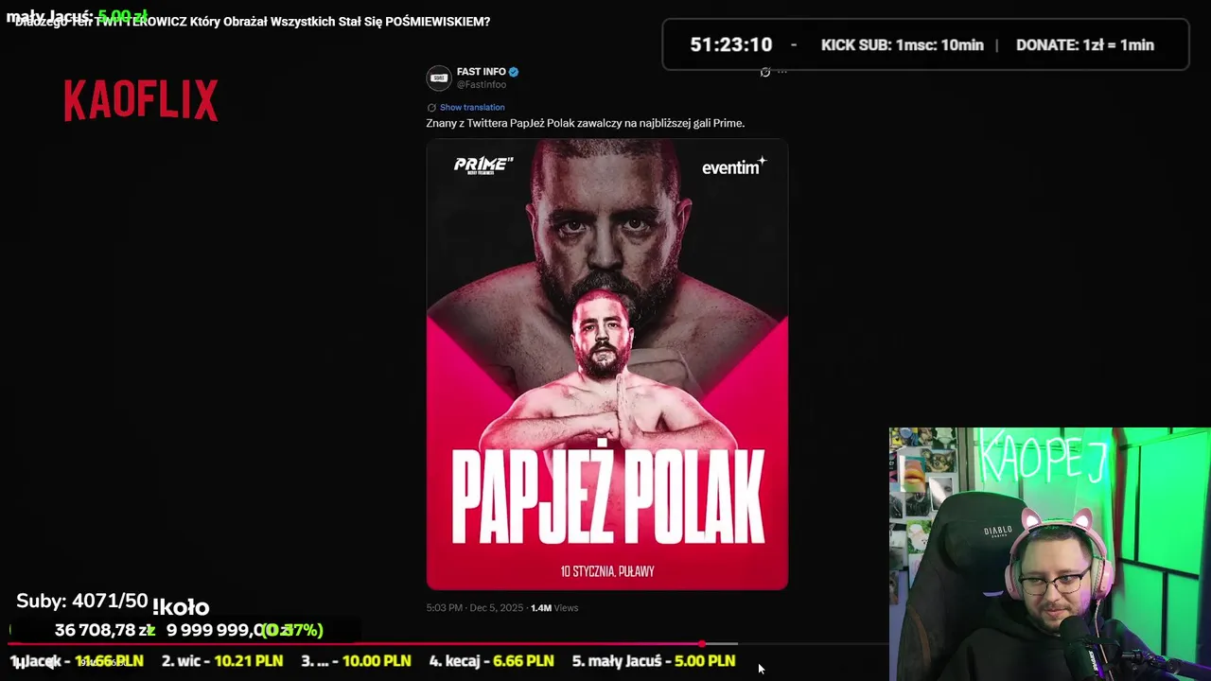Screen dimensions: 1211x681
Task: Open the Grok icon on the tweet
Action: coord(765,72)
